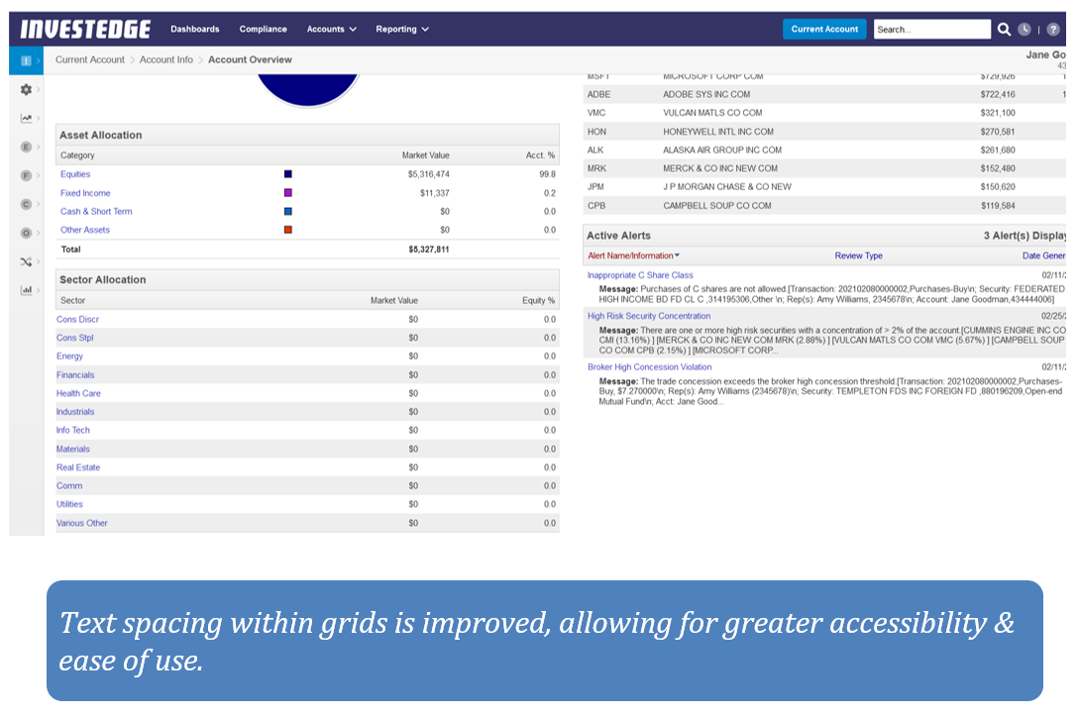The height and width of the screenshot is (717, 1078).
Task: Open the gear settings sidebar icon
Action: [x=26, y=89]
